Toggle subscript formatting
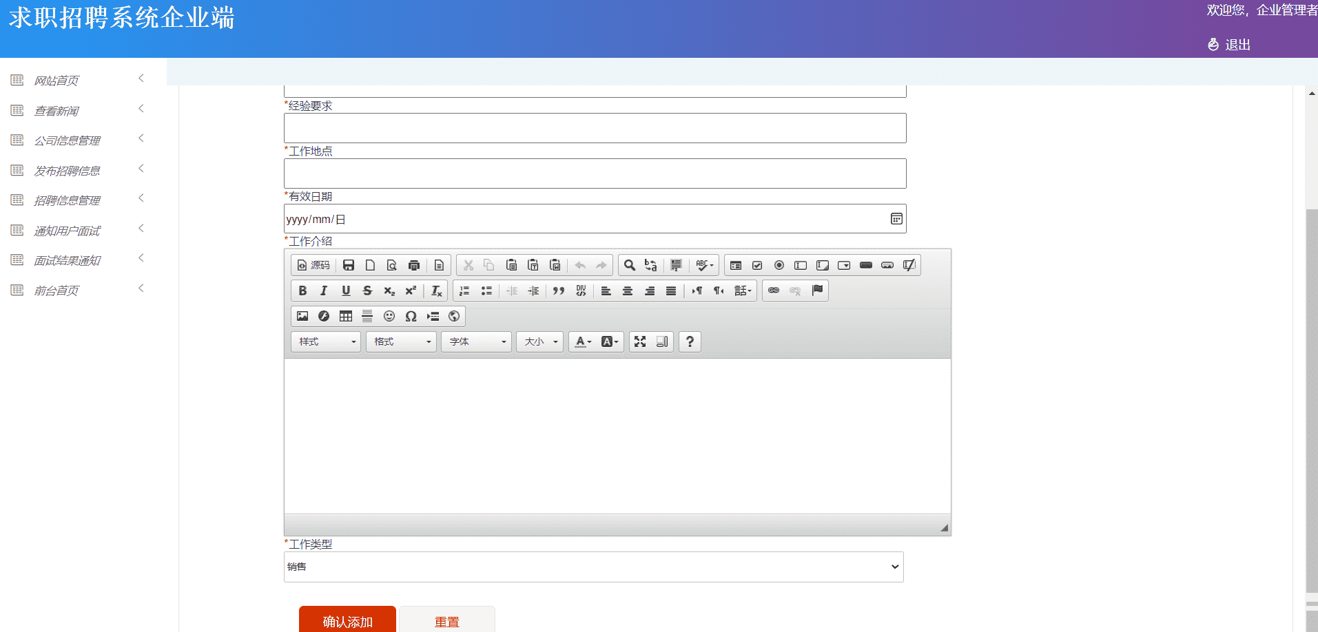 (x=389, y=291)
